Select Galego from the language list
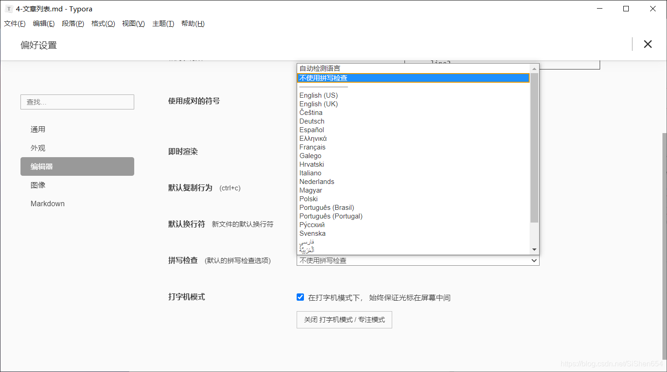This screenshot has height=372, width=667. [414, 156]
